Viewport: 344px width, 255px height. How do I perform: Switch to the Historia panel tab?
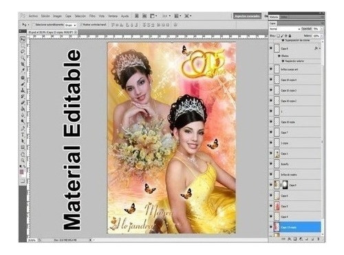pos(274,17)
